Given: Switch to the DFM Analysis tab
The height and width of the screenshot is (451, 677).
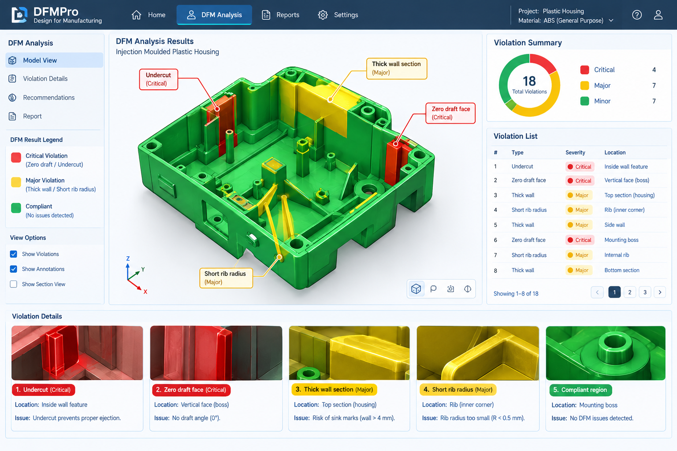Looking at the screenshot, I should [214, 15].
